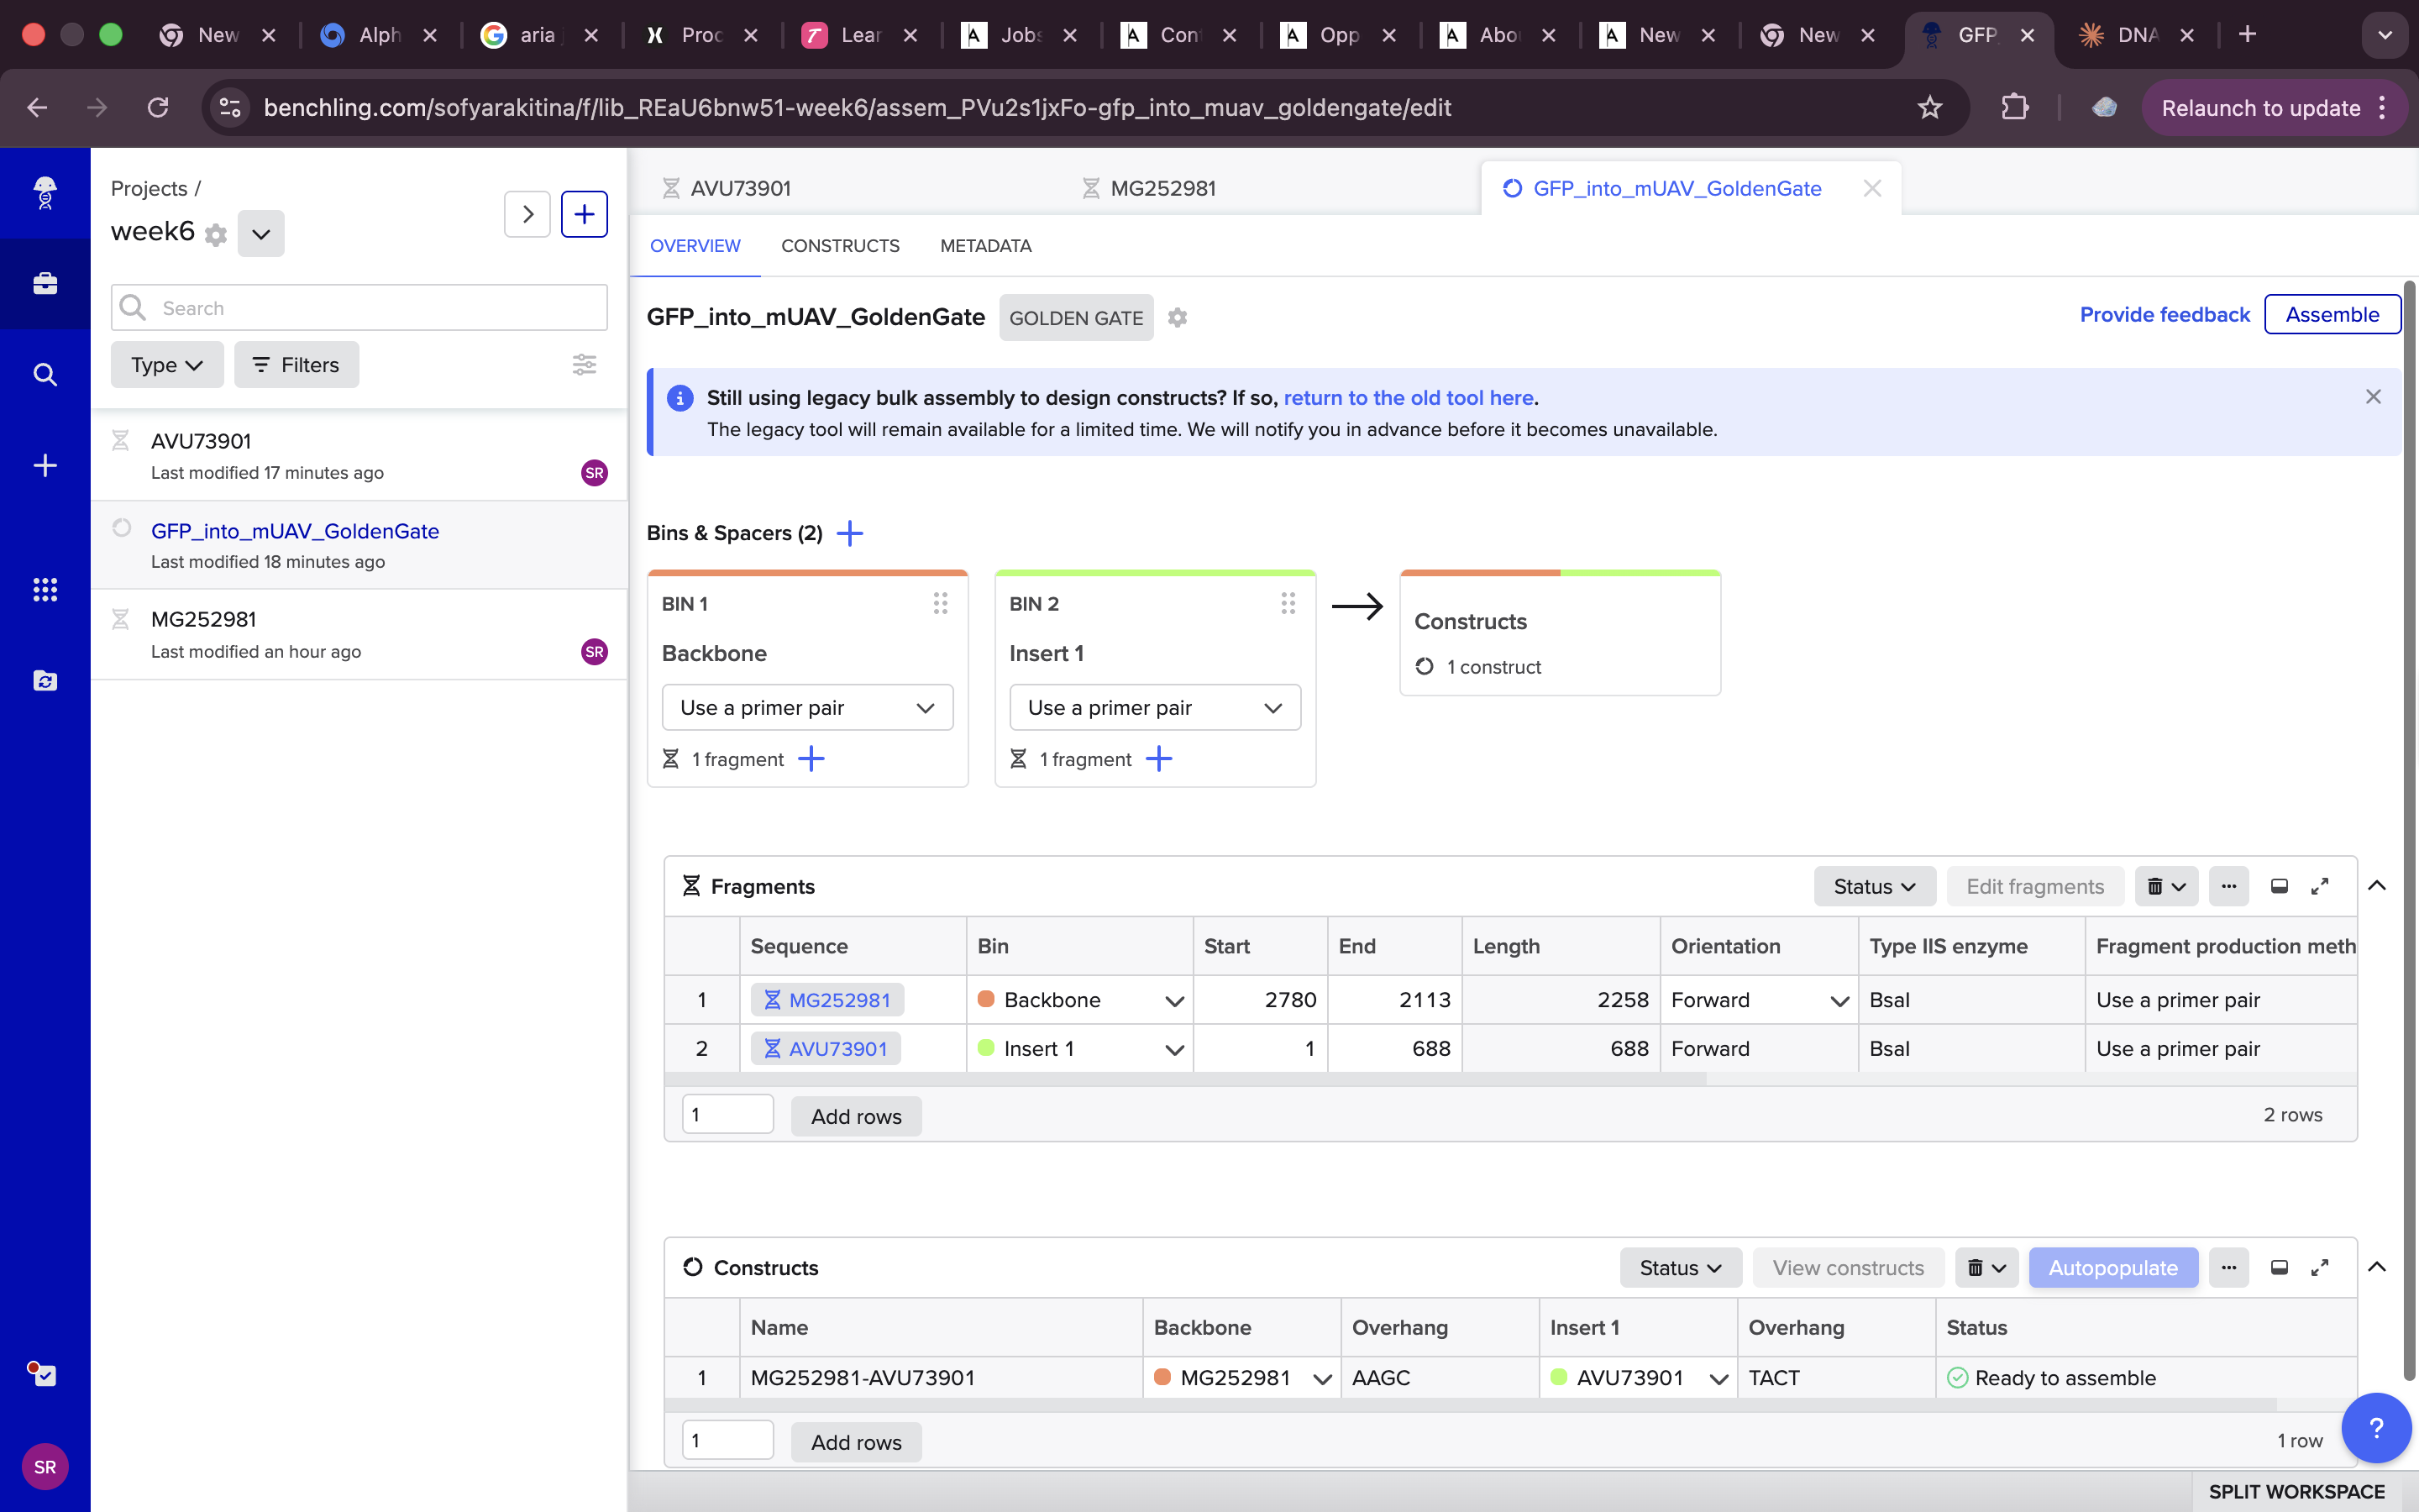Switch to the OVERVIEW tab
This screenshot has width=2419, height=1512.
(x=695, y=246)
